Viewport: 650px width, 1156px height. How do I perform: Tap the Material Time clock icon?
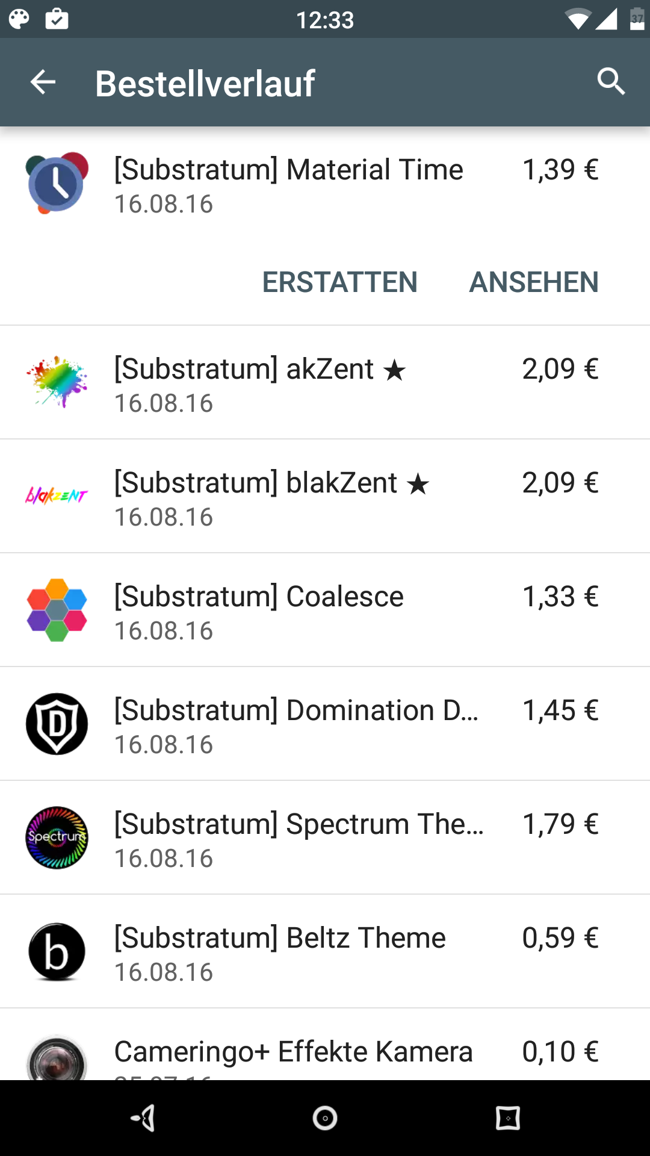(57, 183)
